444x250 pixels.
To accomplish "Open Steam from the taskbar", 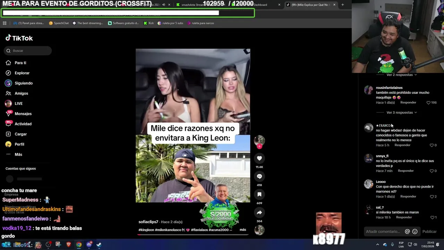I will click(99, 244).
